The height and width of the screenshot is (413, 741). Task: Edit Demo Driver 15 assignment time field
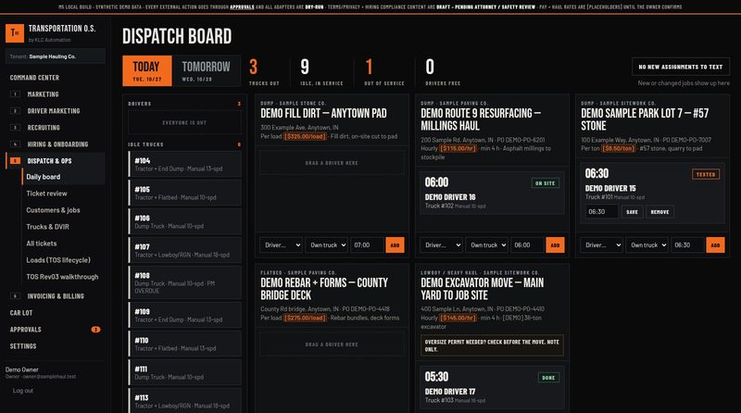pyautogui.click(x=601, y=212)
